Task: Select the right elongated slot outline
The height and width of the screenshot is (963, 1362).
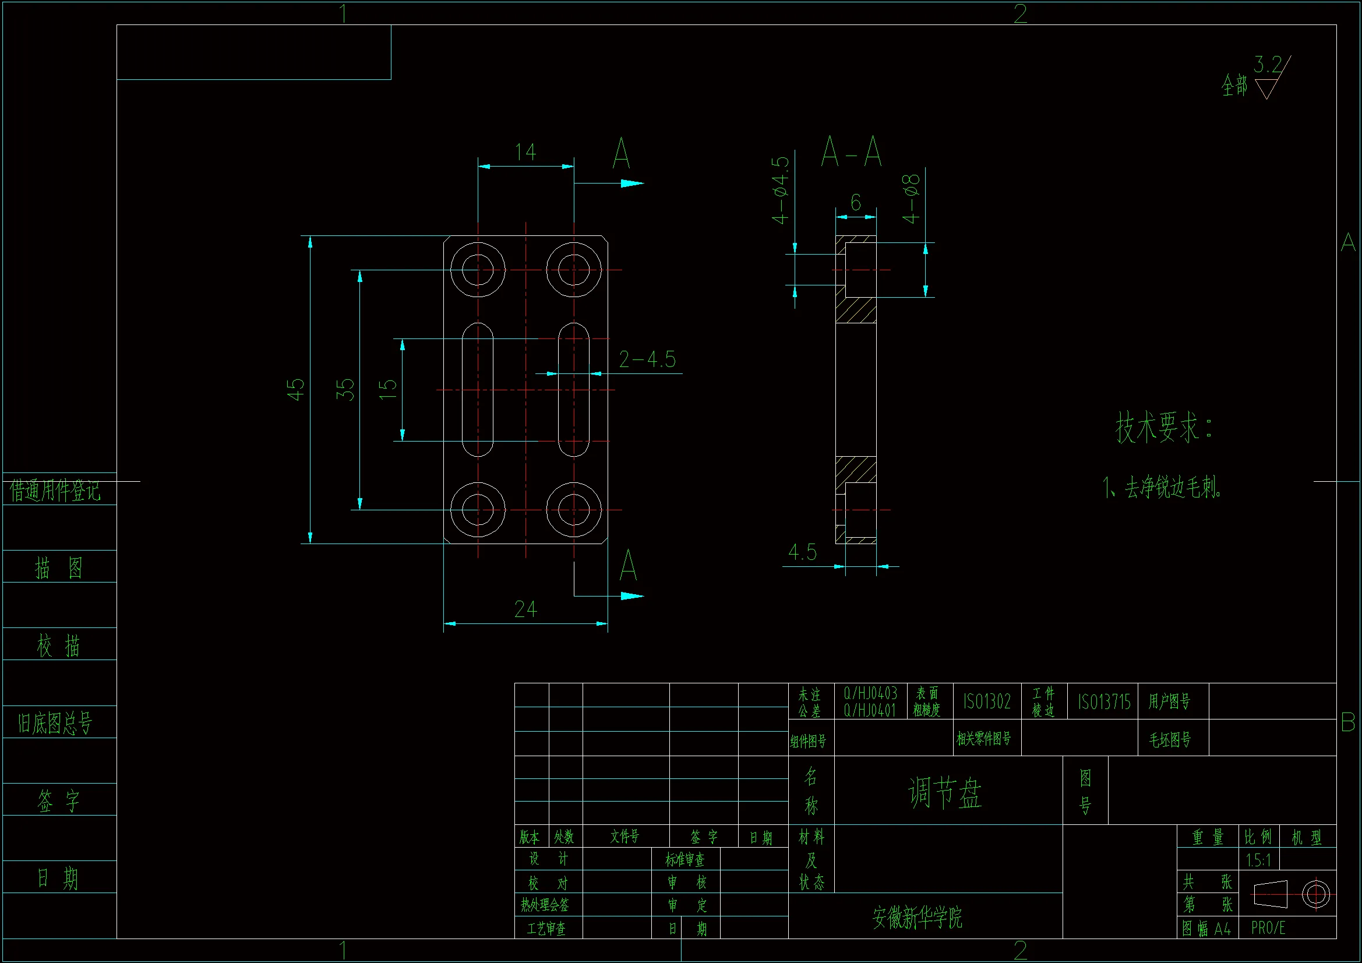Action: coord(574,389)
